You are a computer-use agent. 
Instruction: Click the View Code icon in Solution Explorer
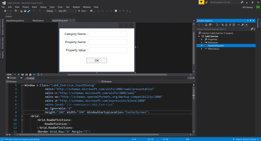coord(239,25)
